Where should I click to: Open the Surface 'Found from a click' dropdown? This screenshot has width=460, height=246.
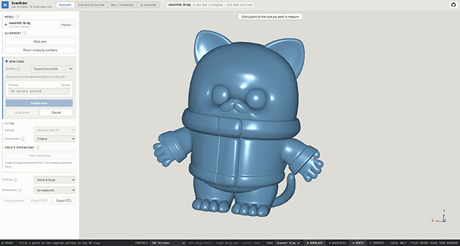(52, 69)
